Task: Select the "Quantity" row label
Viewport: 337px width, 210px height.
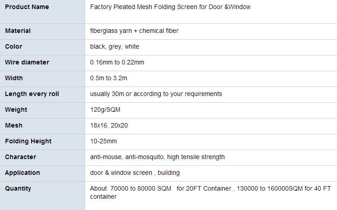Action: pos(18,188)
